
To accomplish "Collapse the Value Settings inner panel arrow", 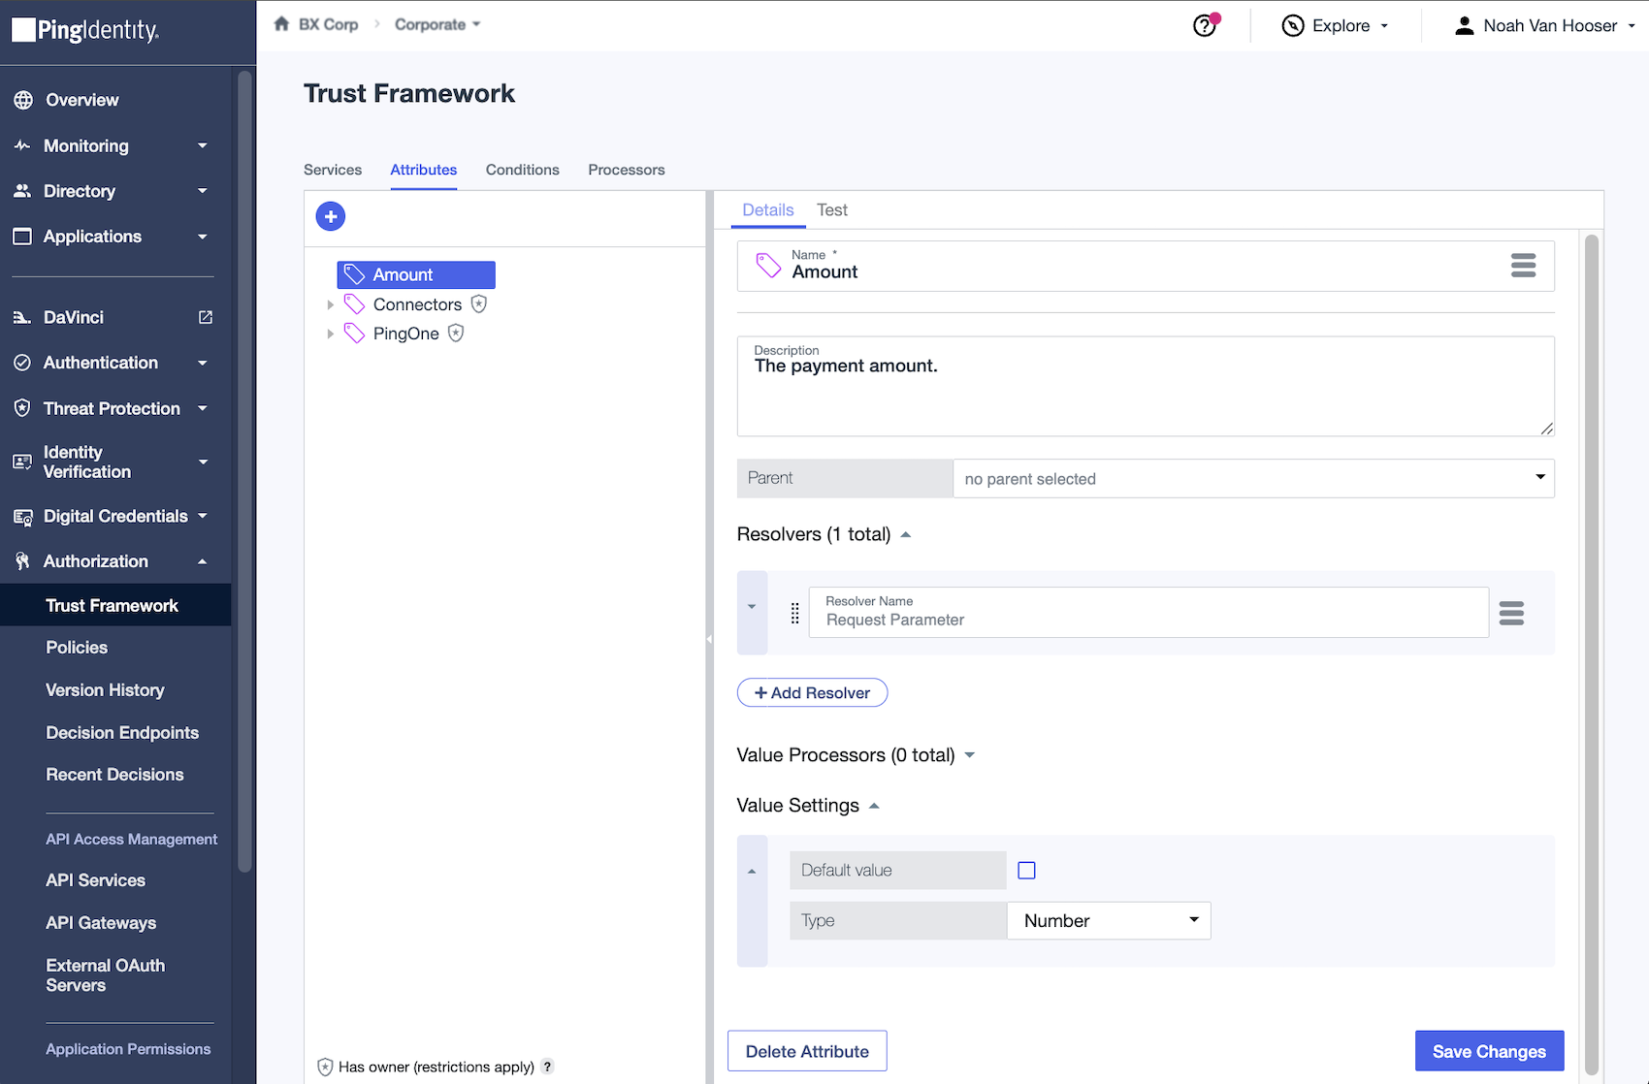I will pos(752,872).
